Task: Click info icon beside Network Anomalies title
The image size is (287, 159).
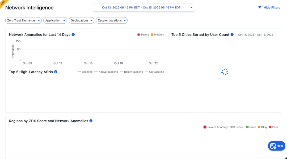Action: pos(73,35)
